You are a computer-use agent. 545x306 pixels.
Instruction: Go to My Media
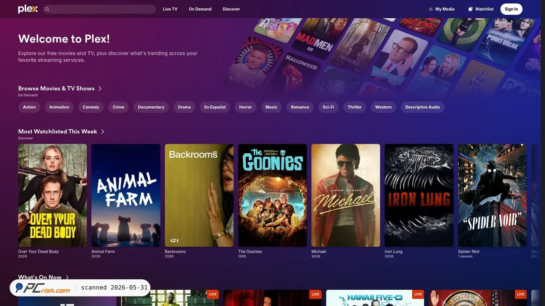pos(442,9)
